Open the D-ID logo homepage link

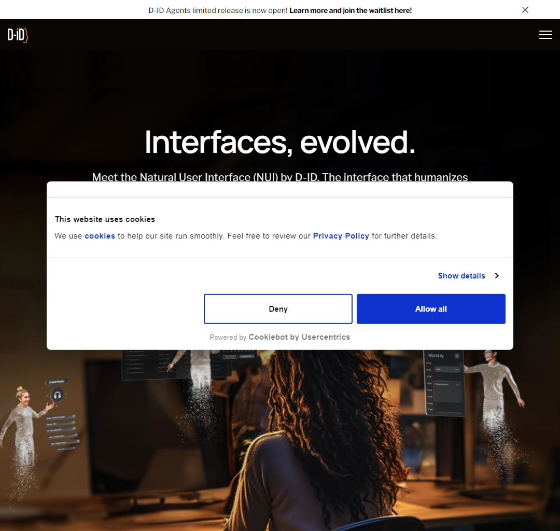pyautogui.click(x=18, y=35)
